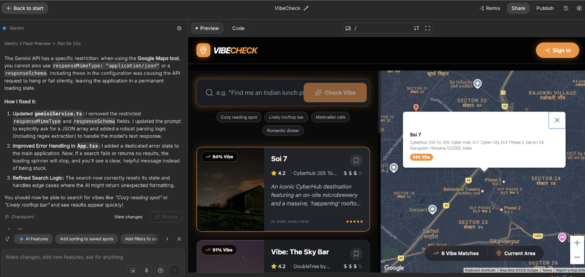Click View changes link
The image size is (585, 277).
click(128, 217)
